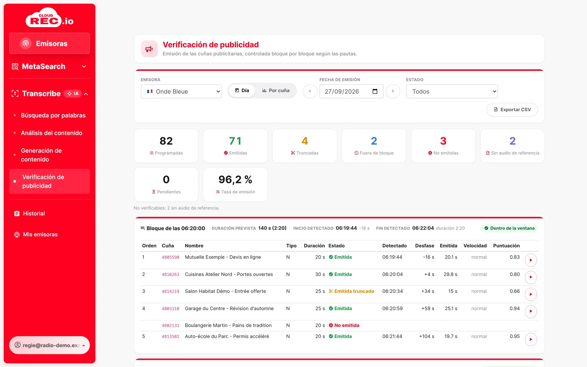The width and height of the screenshot is (587, 367).
Task: Open spot code 4802131 link
Action: (x=171, y=326)
